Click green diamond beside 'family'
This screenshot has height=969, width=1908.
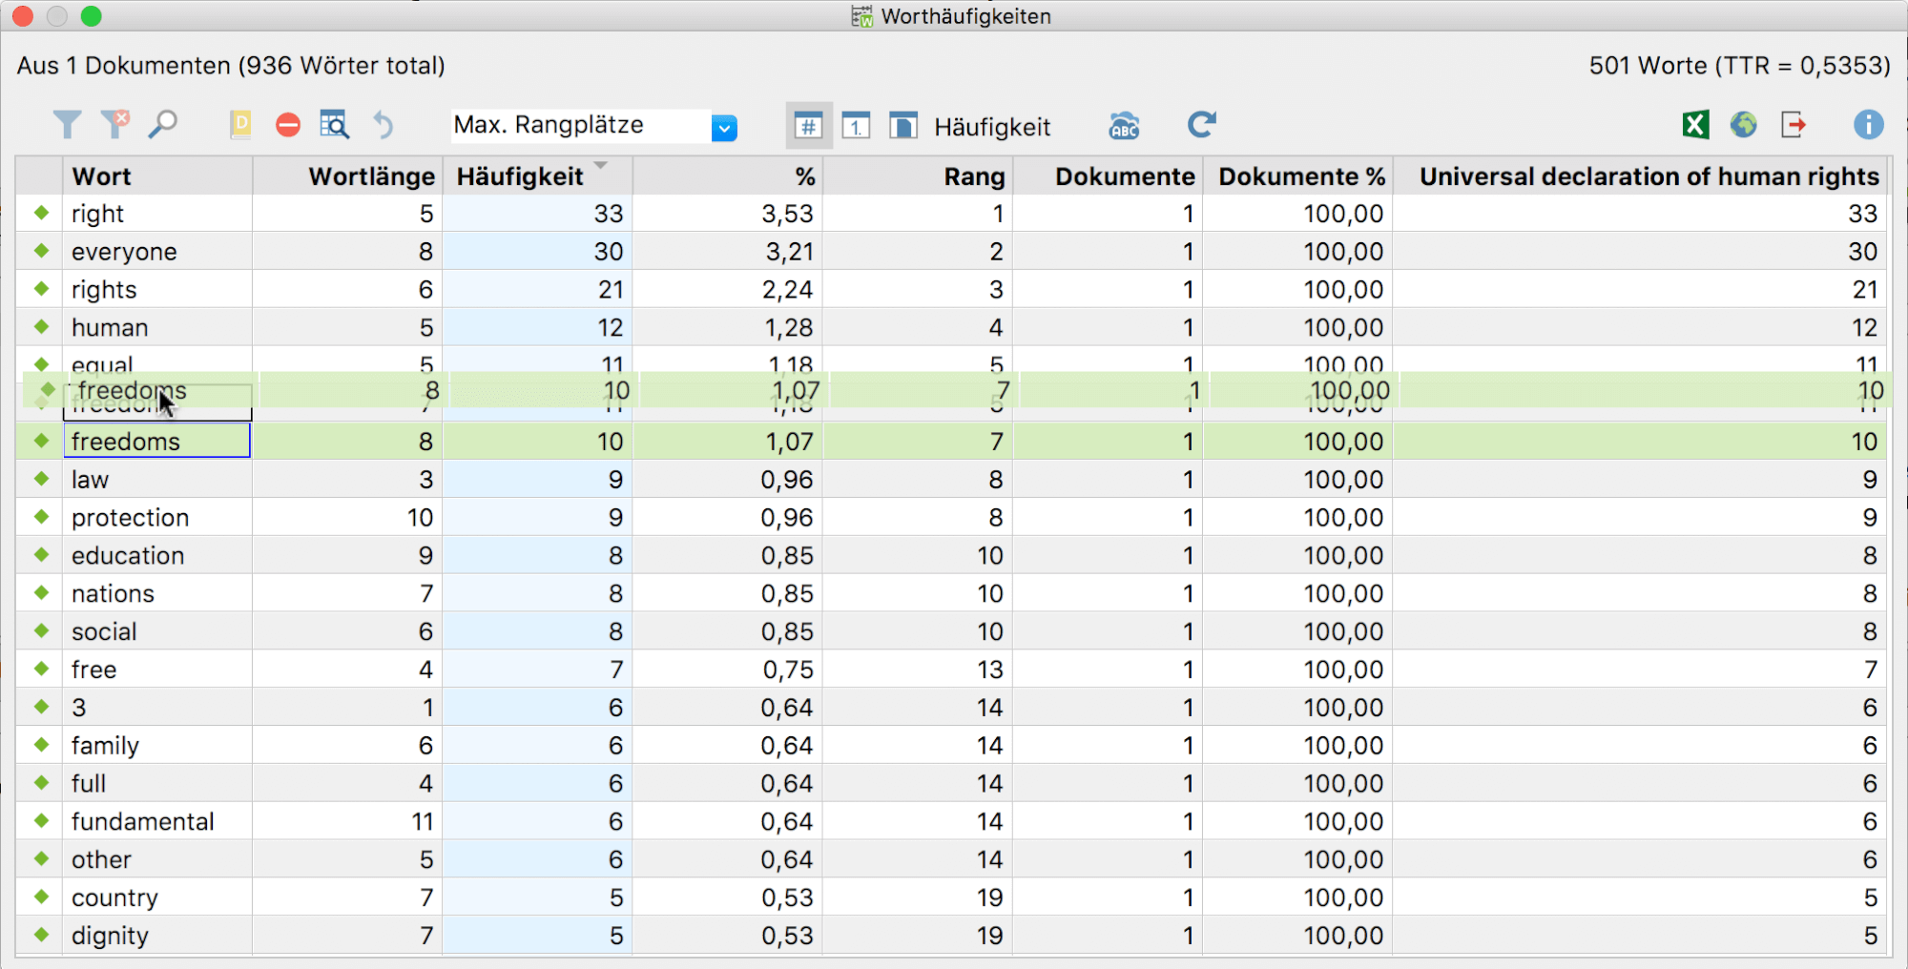click(x=41, y=744)
